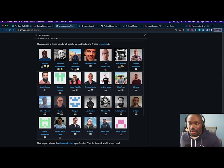Open the Bookmarks menu in menu bar
The height and width of the screenshot is (168, 224).
tap(41, 21)
